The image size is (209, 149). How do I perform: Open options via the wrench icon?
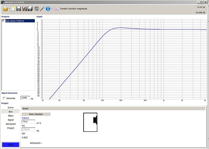pyautogui.click(x=42, y=9)
